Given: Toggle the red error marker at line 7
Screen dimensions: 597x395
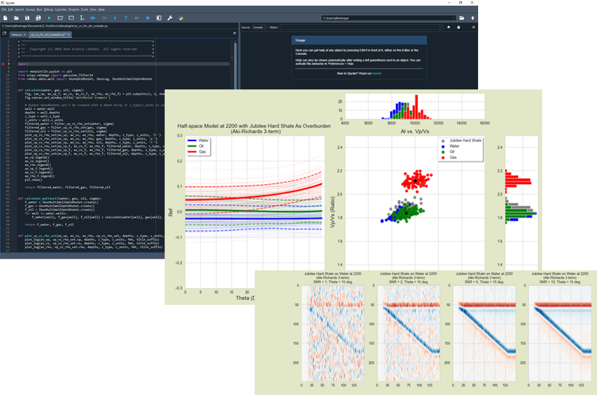Looking at the screenshot, I should 3,64.
